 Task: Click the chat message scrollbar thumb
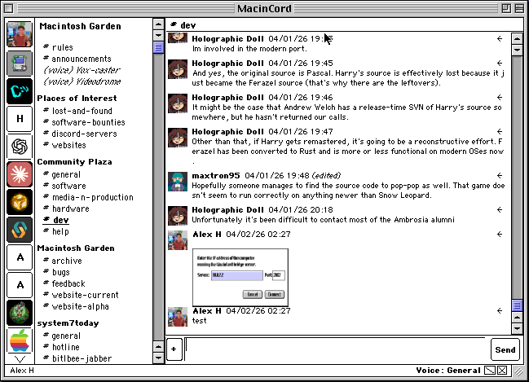pos(517,305)
